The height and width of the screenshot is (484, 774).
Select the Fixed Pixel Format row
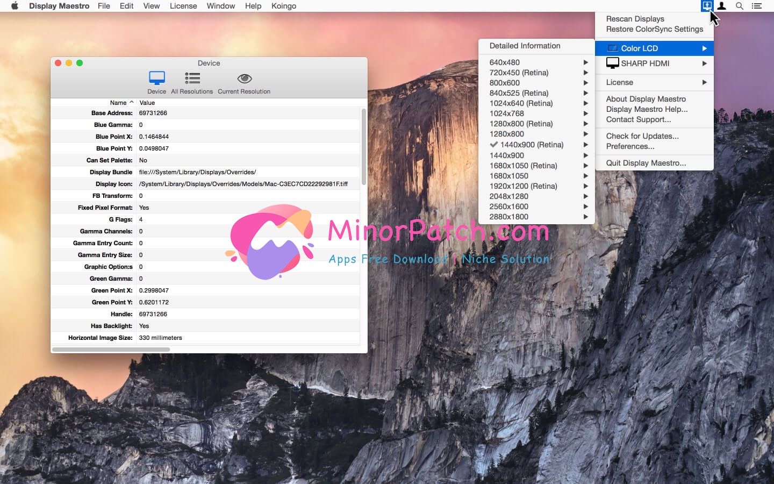point(205,208)
